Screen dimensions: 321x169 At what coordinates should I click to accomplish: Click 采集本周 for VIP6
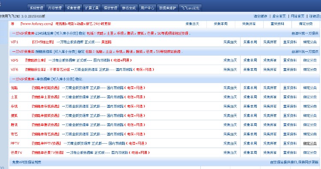click(x=250, y=70)
